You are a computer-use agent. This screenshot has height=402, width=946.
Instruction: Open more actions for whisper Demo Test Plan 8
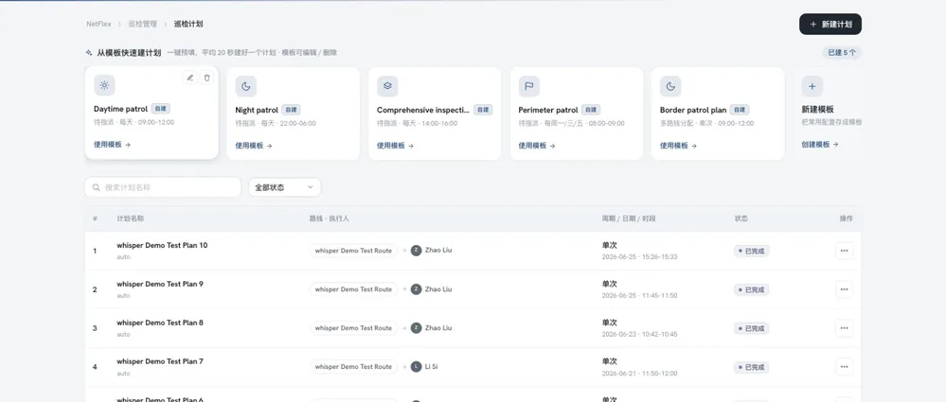pos(844,328)
